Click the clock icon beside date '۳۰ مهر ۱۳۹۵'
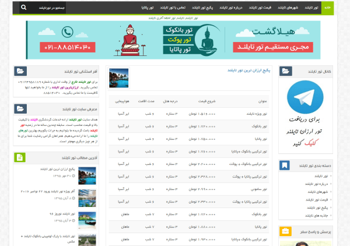The image size is (350, 246). [x=73, y=175]
